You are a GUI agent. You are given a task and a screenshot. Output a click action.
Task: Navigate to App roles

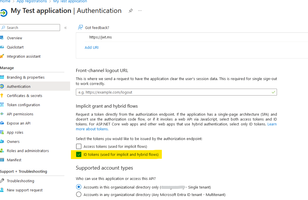pyautogui.click(x=15, y=133)
